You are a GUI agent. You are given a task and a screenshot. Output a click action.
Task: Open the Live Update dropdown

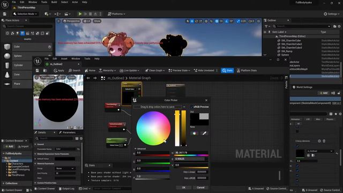coord(129,70)
